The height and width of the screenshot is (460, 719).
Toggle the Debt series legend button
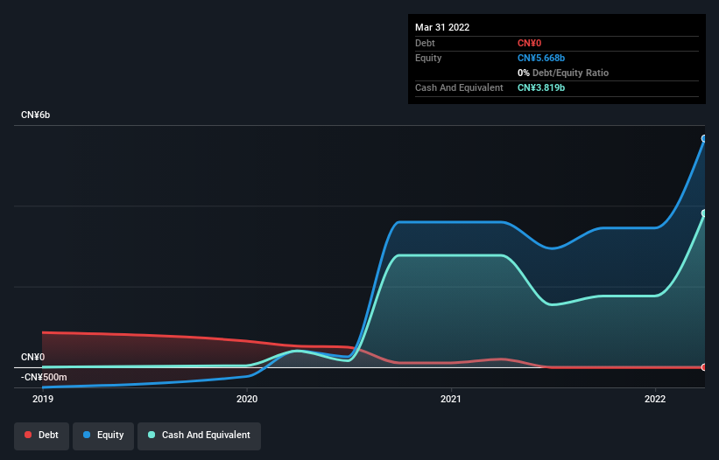[x=41, y=436]
